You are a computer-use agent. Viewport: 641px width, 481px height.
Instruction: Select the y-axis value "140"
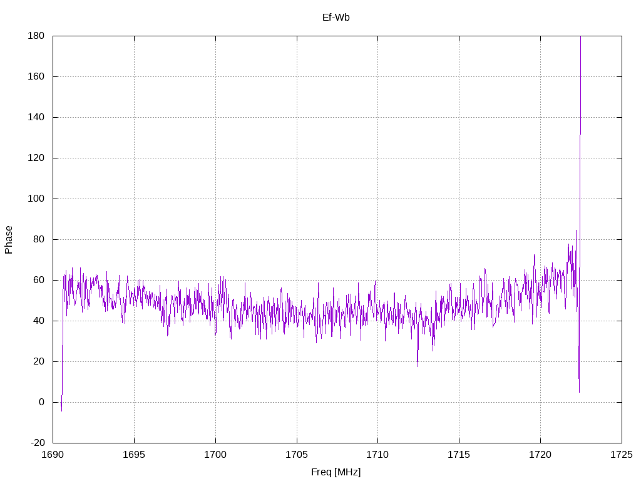coord(36,117)
